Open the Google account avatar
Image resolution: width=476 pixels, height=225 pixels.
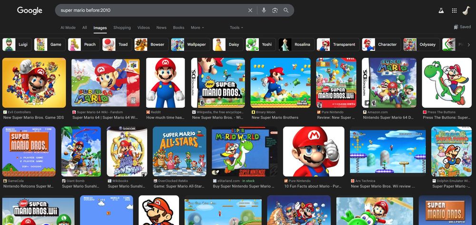click(466, 10)
